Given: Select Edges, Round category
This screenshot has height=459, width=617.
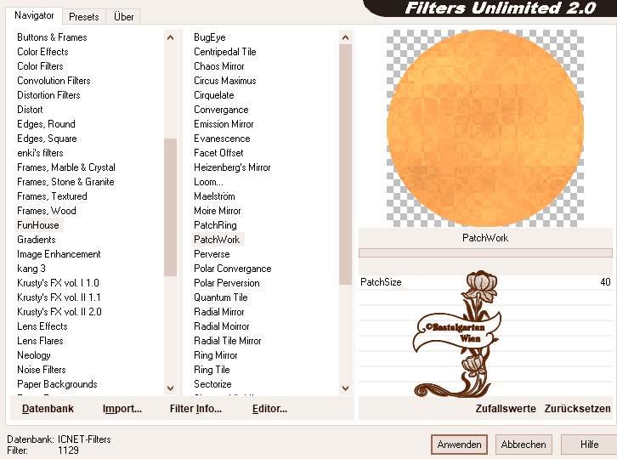Looking at the screenshot, I should click(46, 124).
